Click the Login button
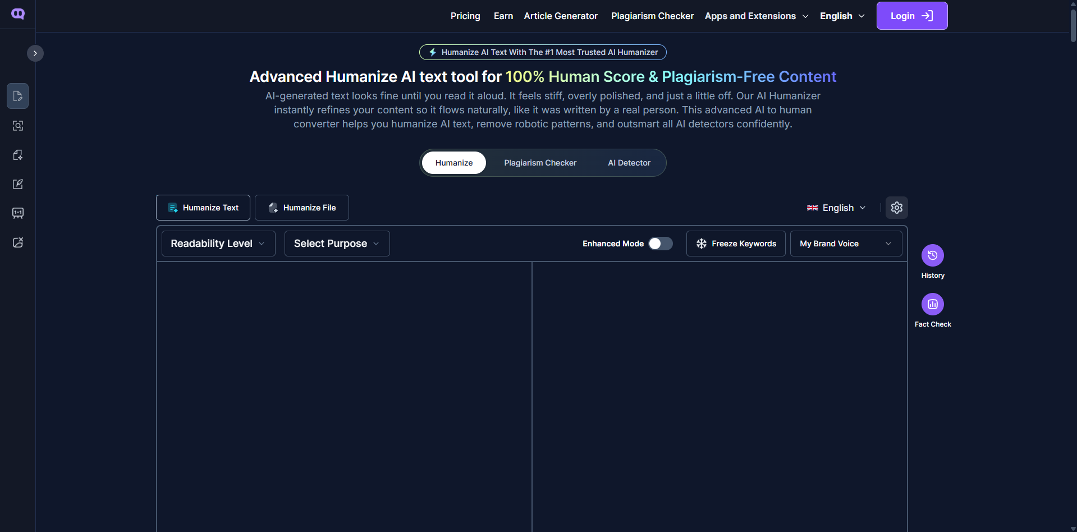The height and width of the screenshot is (532, 1077). 911,16
